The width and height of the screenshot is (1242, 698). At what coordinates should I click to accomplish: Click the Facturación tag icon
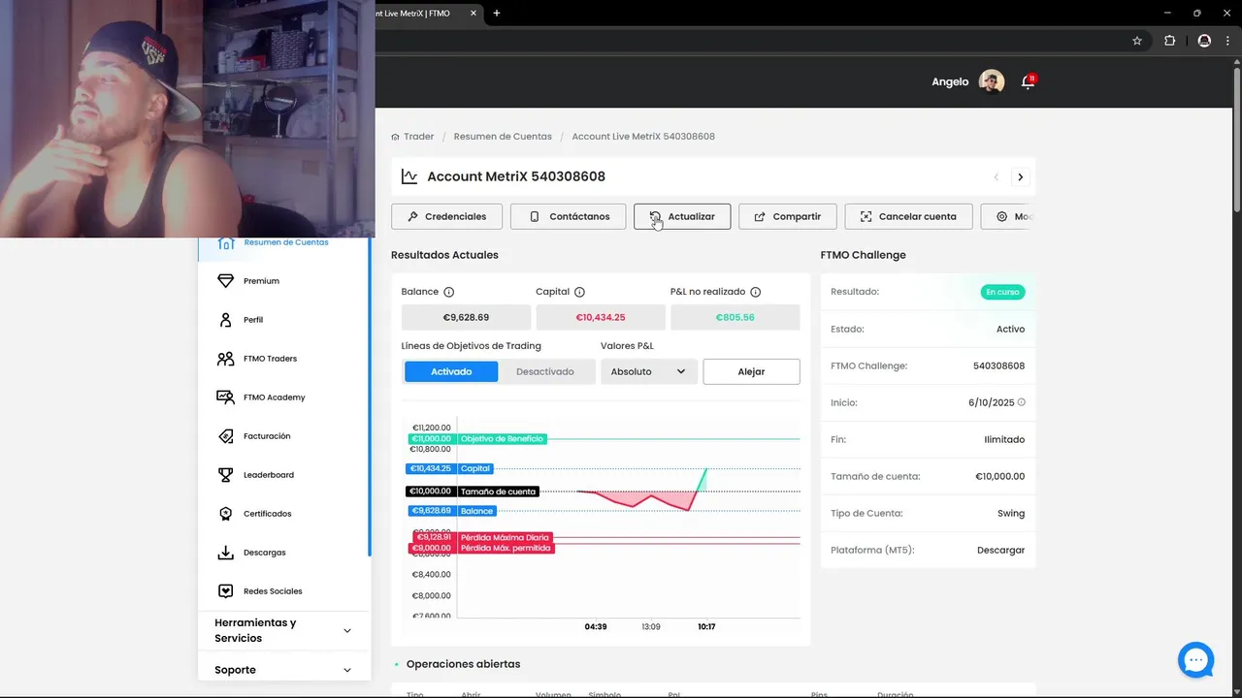(x=226, y=436)
